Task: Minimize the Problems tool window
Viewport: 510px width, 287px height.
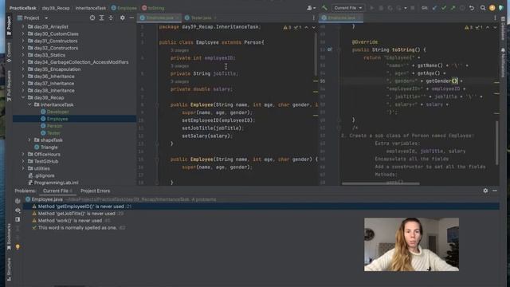Action: coord(495,191)
